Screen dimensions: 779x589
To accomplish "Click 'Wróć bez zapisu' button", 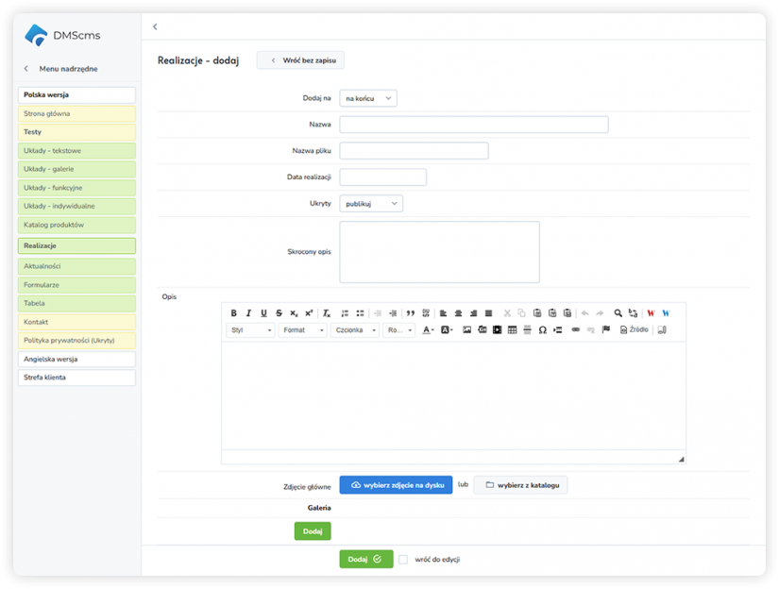I will pyautogui.click(x=301, y=60).
